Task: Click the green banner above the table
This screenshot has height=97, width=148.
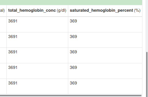Action: click(x=71, y=3)
